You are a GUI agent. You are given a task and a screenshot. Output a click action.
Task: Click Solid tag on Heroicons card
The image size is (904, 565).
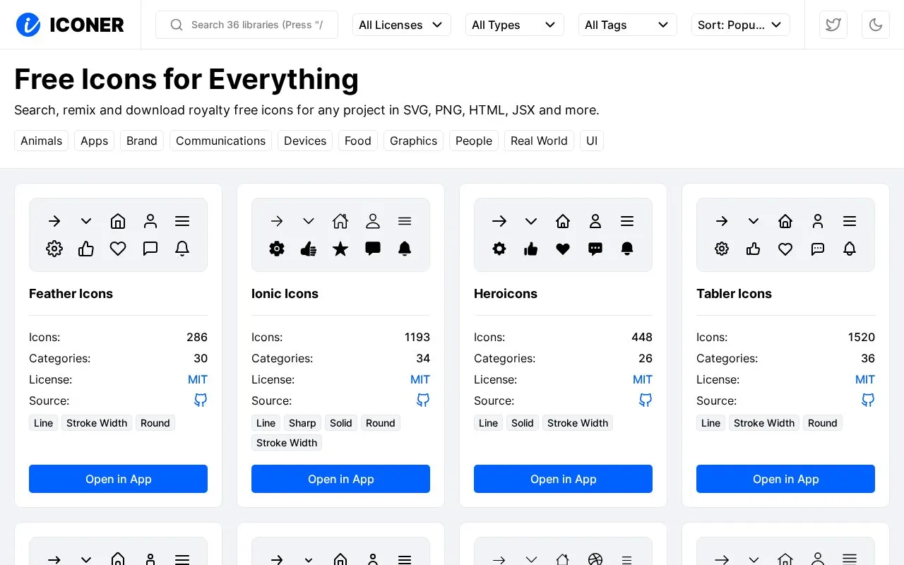(x=523, y=423)
